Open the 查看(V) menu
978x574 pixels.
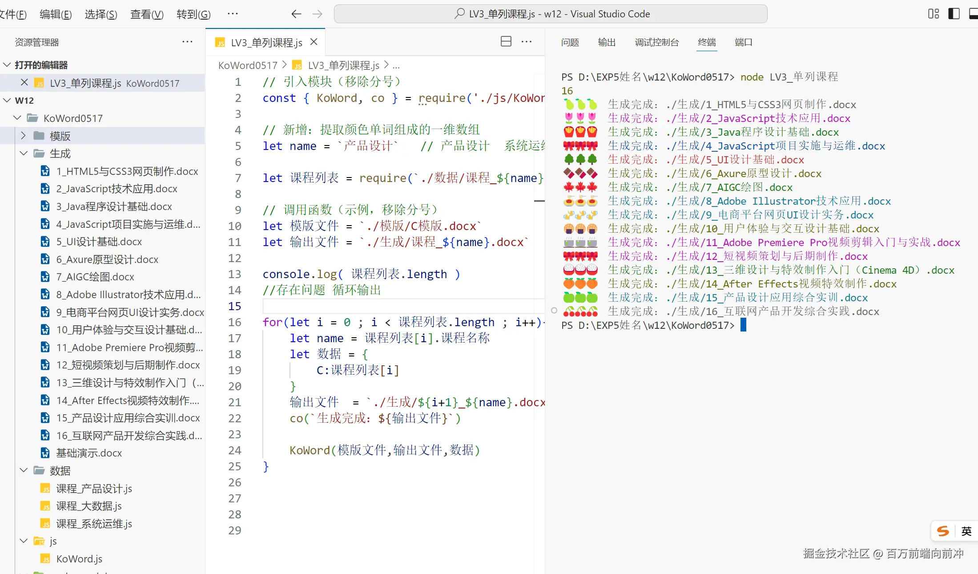tap(147, 14)
